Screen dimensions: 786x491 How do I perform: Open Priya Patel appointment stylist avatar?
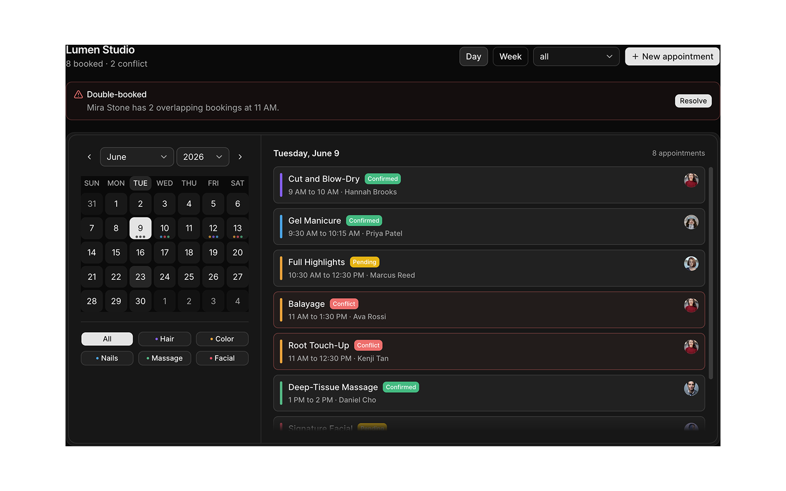click(x=691, y=222)
